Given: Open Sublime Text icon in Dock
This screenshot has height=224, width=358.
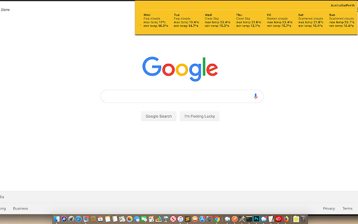Looking at the screenshot, I should point(188,219).
